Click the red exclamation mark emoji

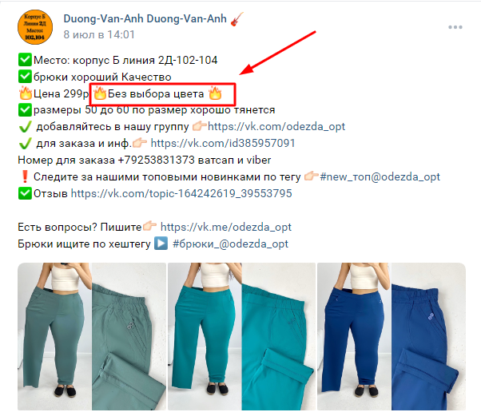[25, 177]
